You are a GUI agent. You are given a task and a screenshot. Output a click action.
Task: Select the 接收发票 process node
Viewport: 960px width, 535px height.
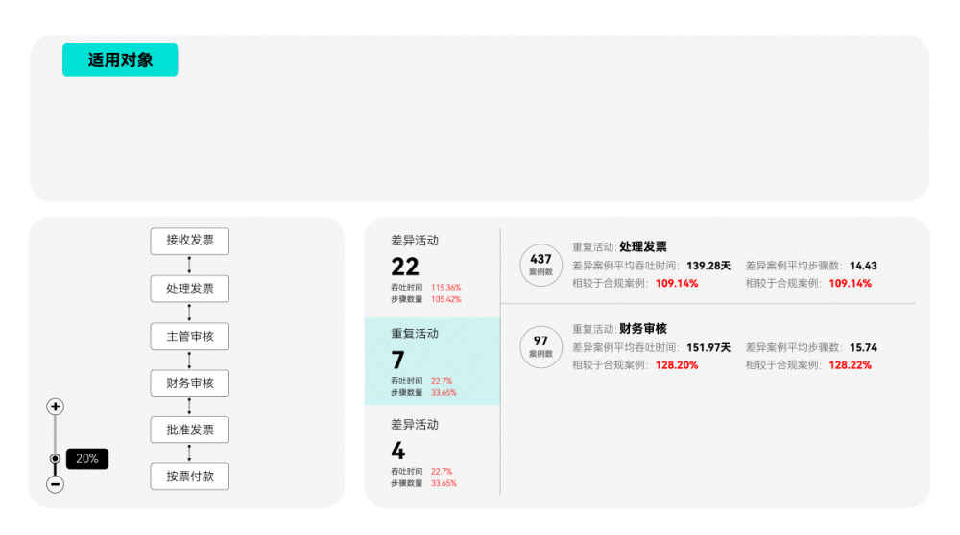[190, 241]
